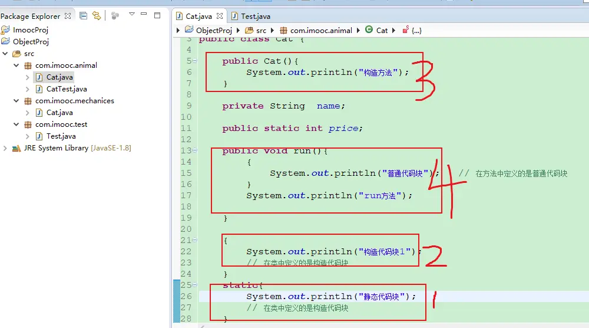Select the ImoocProj project

click(31, 29)
